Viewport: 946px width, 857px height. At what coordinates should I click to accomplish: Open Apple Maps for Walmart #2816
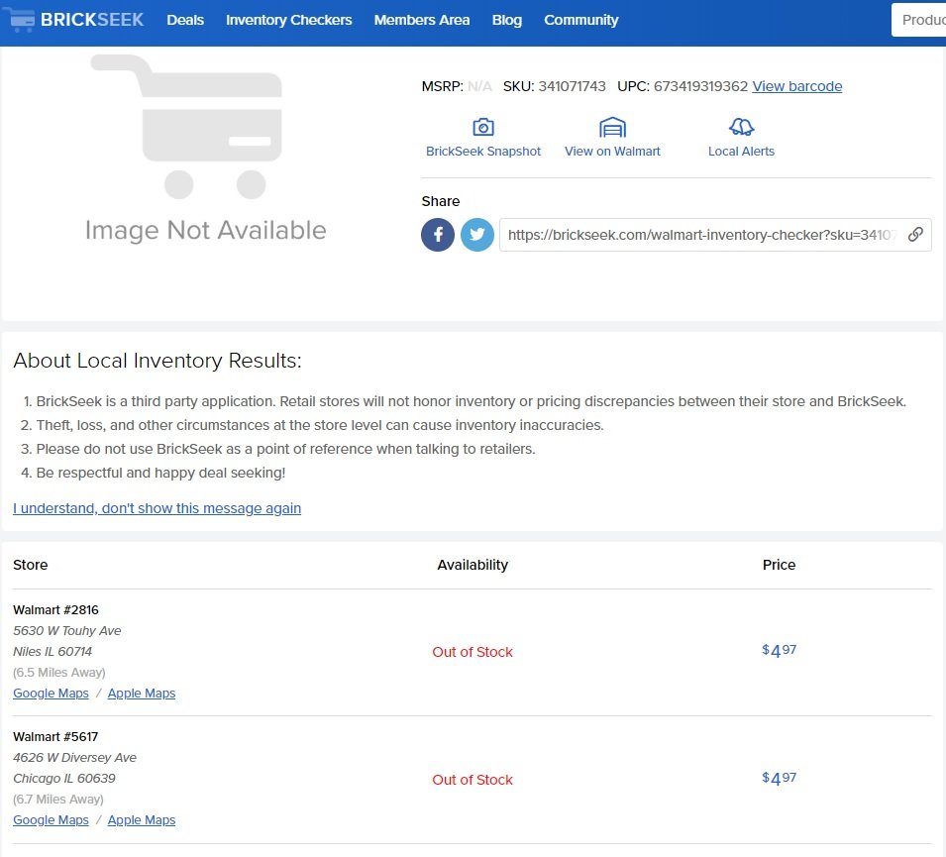pyautogui.click(x=142, y=694)
